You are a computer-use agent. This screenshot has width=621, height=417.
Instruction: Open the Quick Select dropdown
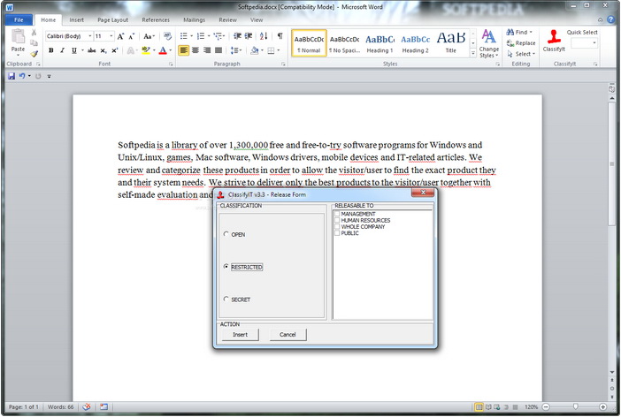coord(594,42)
